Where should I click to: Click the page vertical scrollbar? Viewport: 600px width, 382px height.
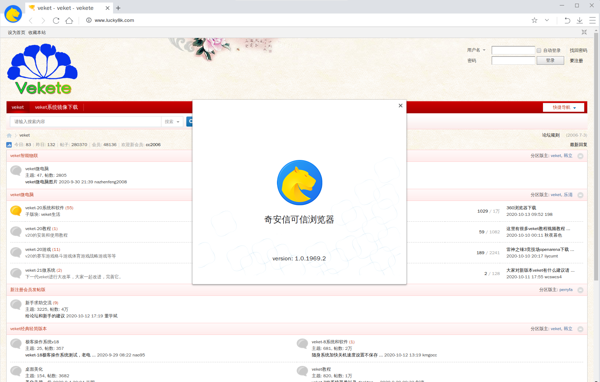click(596, 156)
